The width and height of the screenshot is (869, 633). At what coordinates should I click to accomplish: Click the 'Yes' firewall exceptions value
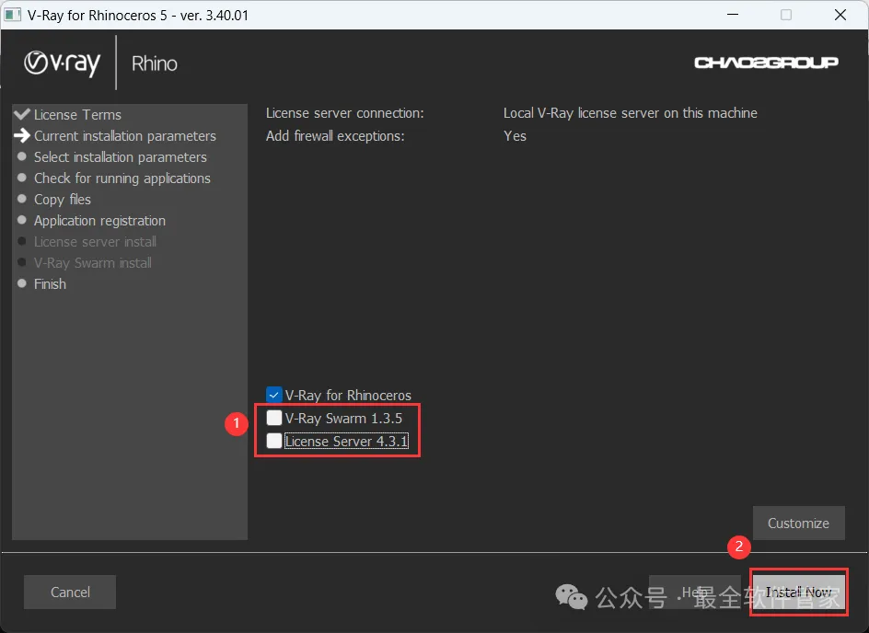(515, 135)
